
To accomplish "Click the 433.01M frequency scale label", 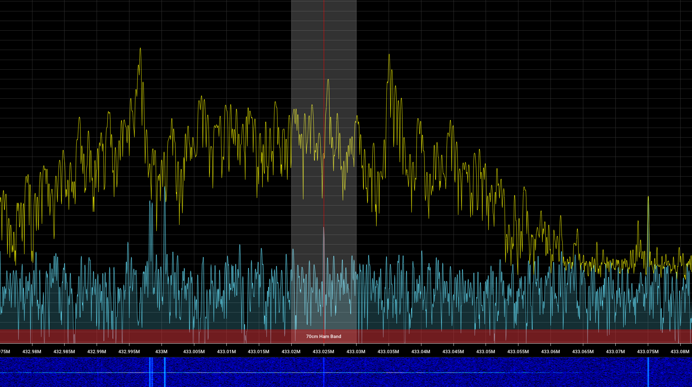I will [226, 351].
